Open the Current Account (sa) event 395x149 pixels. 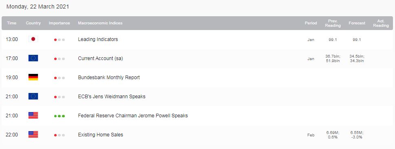coord(101,58)
